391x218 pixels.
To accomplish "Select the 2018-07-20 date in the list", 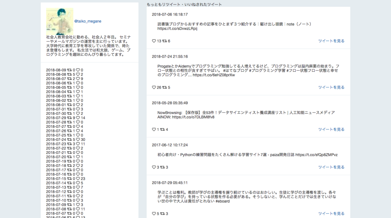I will coord(56,157).
